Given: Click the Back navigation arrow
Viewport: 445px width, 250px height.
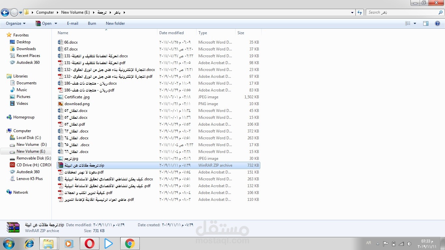Looking at the screenshot, I should tap(5, 13).
